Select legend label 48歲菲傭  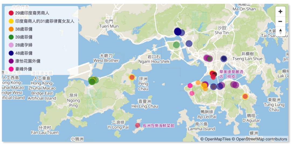(x=24, y=53)
